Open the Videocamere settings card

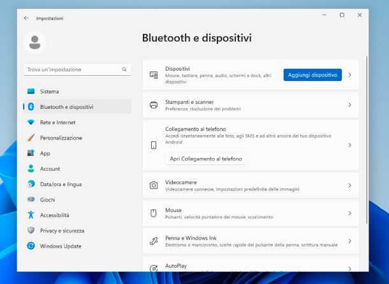tap(251, 185)
